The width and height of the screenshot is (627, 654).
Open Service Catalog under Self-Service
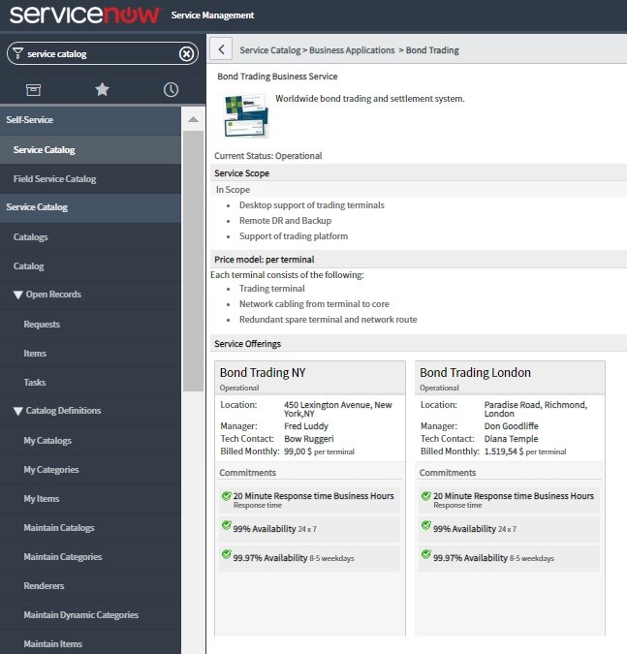(x=90, y=150)
